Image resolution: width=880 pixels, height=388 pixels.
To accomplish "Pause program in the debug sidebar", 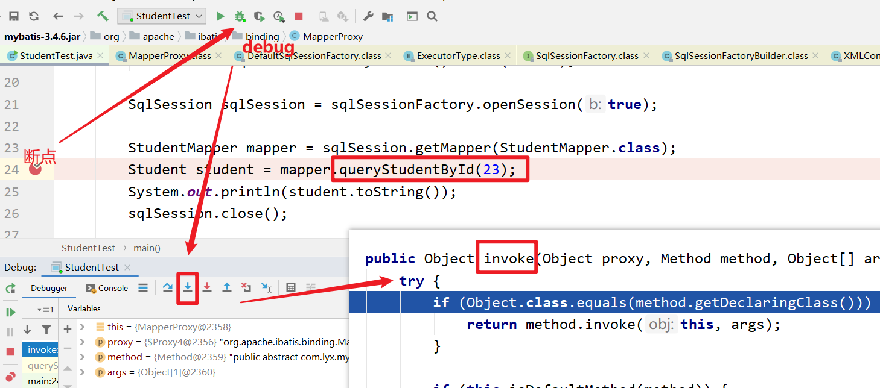I will (x=10, y=331).
